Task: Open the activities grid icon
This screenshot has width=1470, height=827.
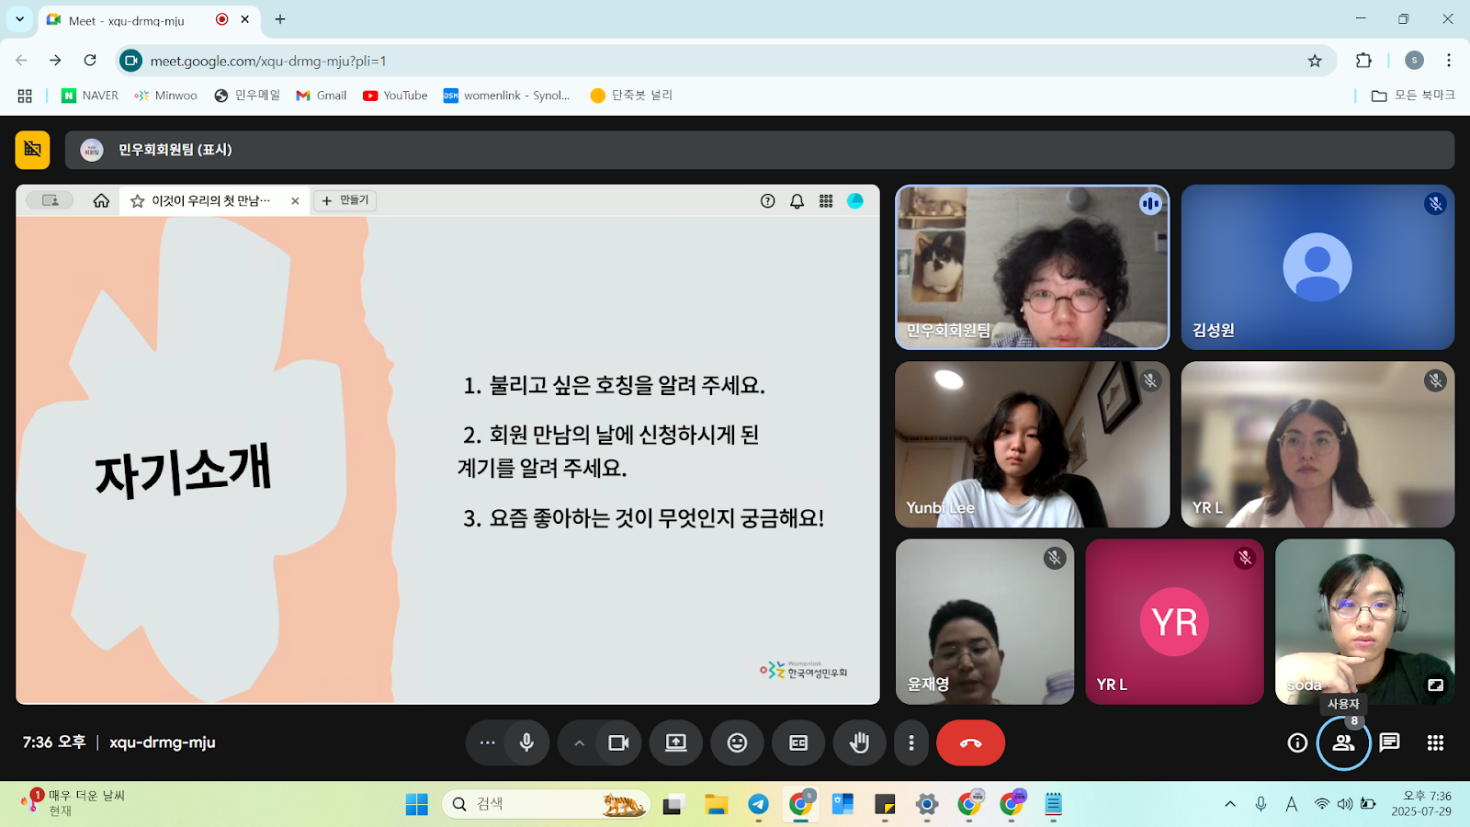Action: click(x=1435, y=742)
